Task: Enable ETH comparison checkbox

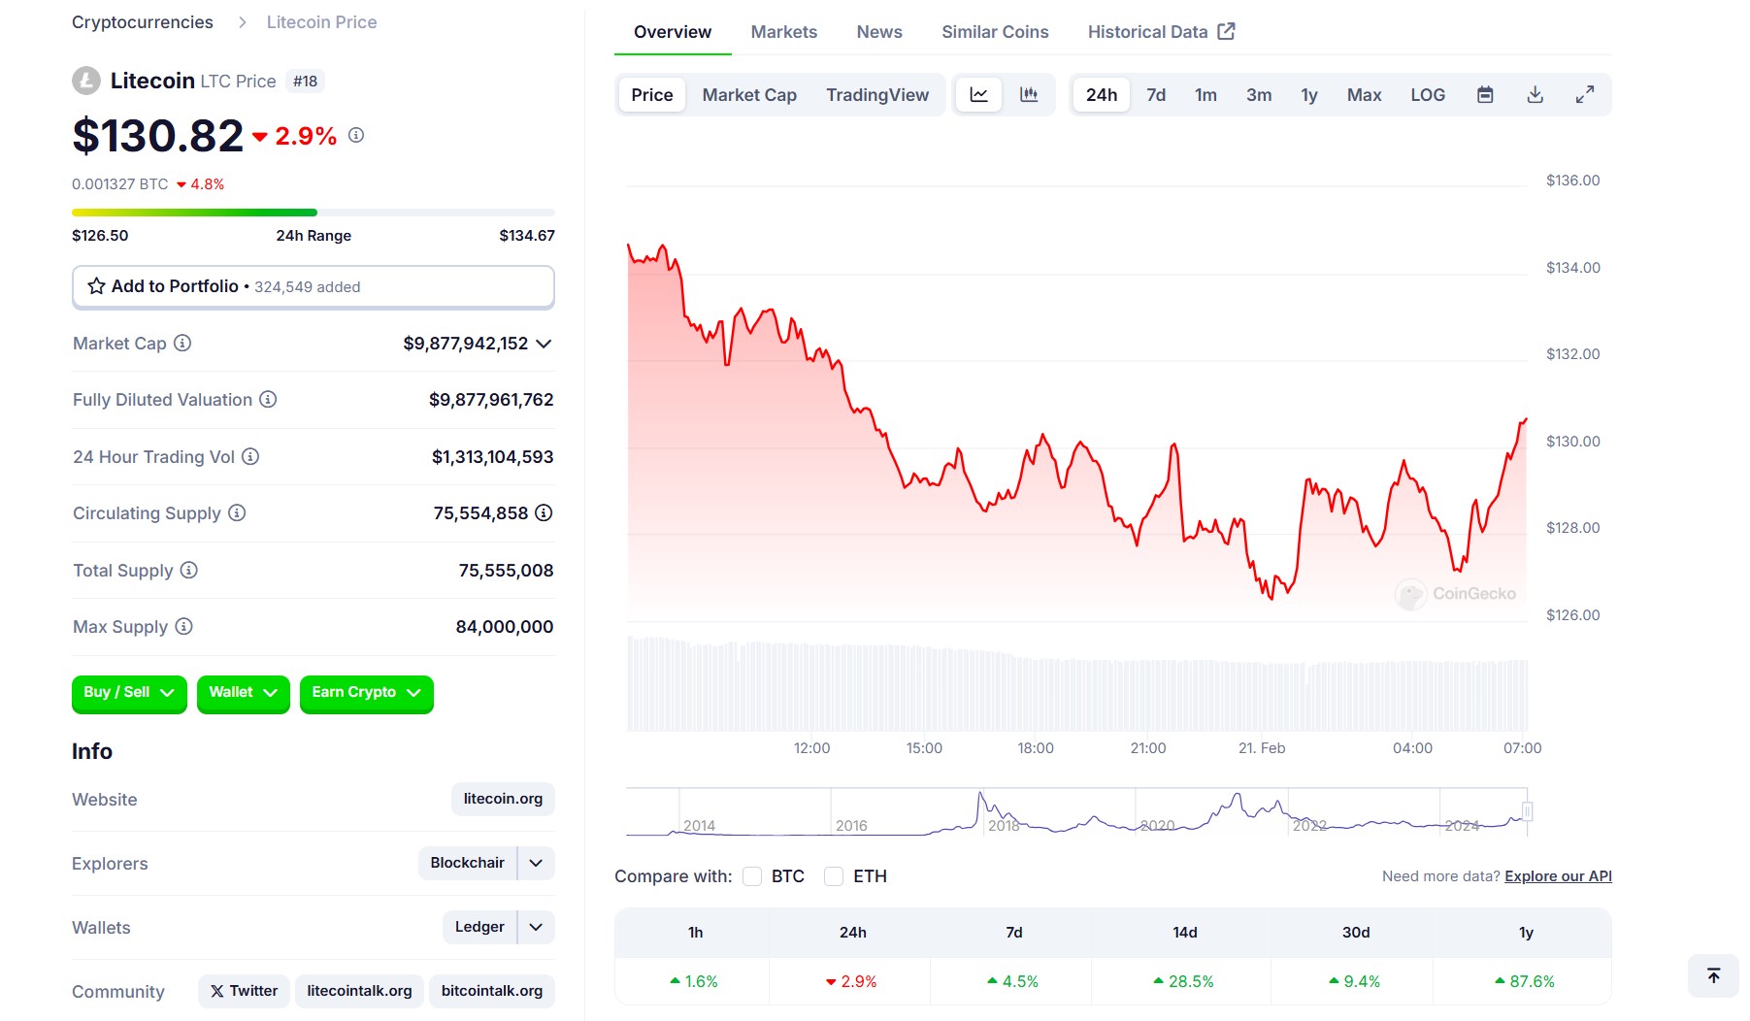Action: 834,876
